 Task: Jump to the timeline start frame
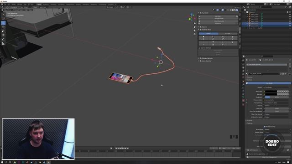point(116,148)
